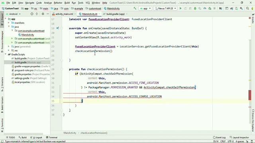Expand the manifests folder

(9, 23)
